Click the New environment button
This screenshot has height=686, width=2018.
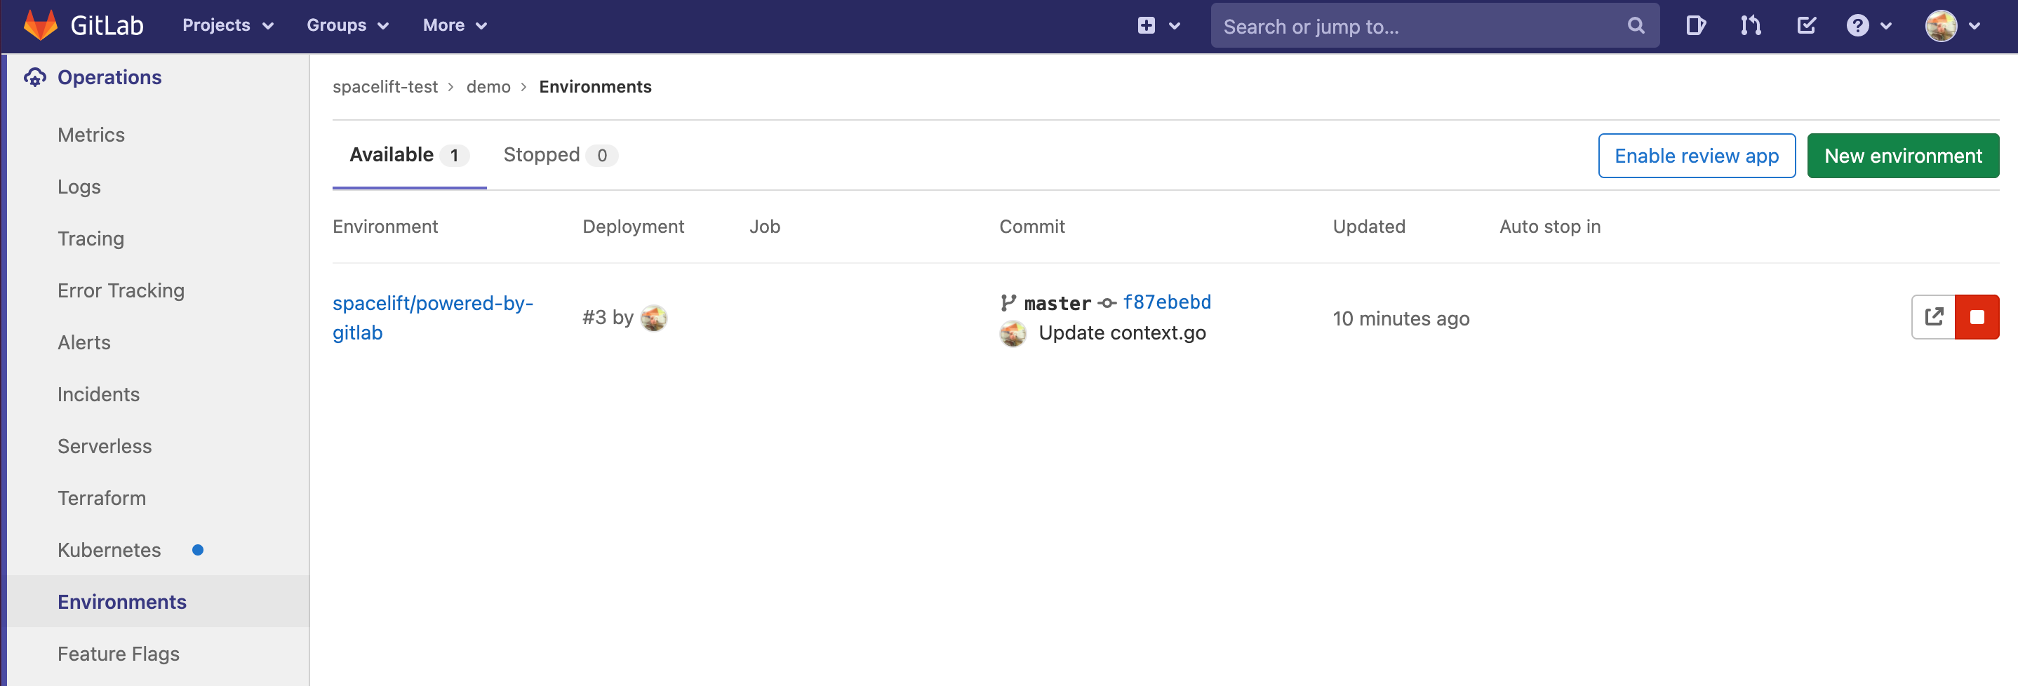coord(1902,156)
